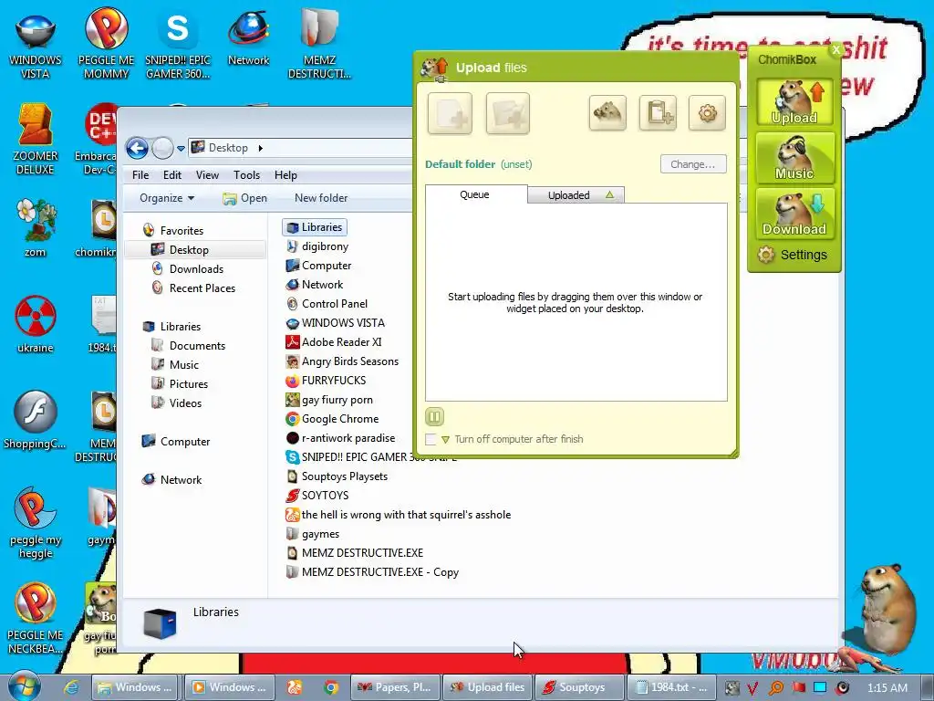The width and height of the screenshot is (934, 701).
Task: Select SOYTOYS in file list
Action: [317, 496]
